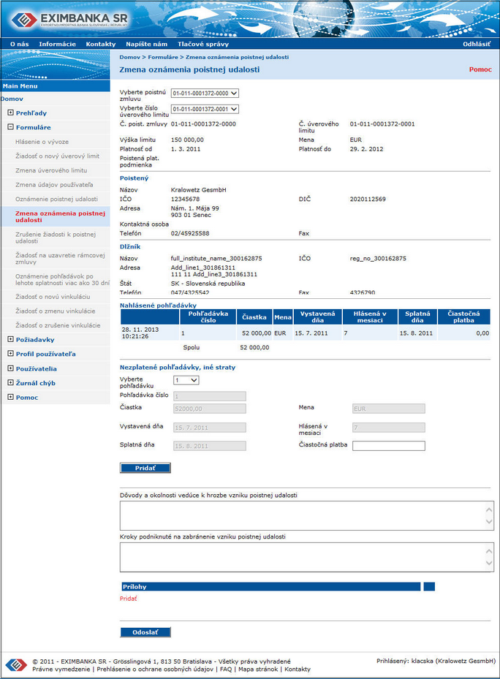Click the Kroky podniknuté text area
500x679 pixels.
click(307, 558)
